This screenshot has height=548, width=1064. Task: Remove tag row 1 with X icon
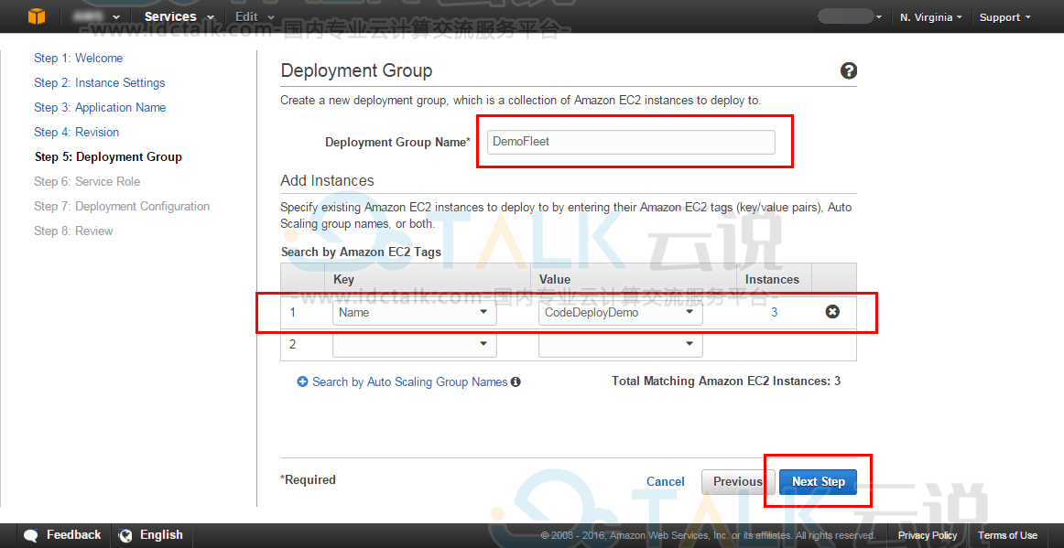coord(832,311)
